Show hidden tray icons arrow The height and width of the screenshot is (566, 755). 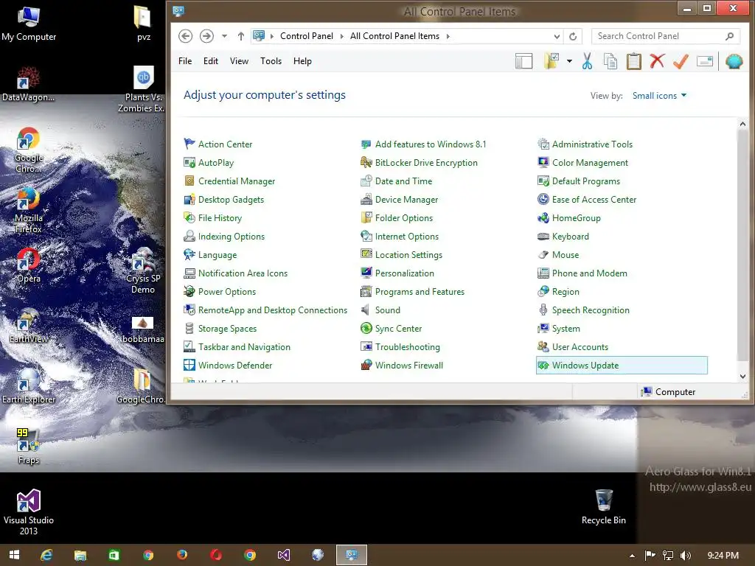coord(632,556)
